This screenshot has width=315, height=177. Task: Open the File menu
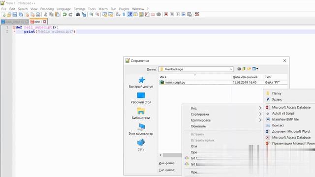[4, 9]
